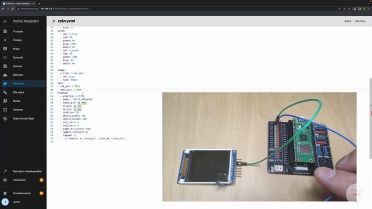
Task: Click the browser side panel icon
Action: pos(359,9)
